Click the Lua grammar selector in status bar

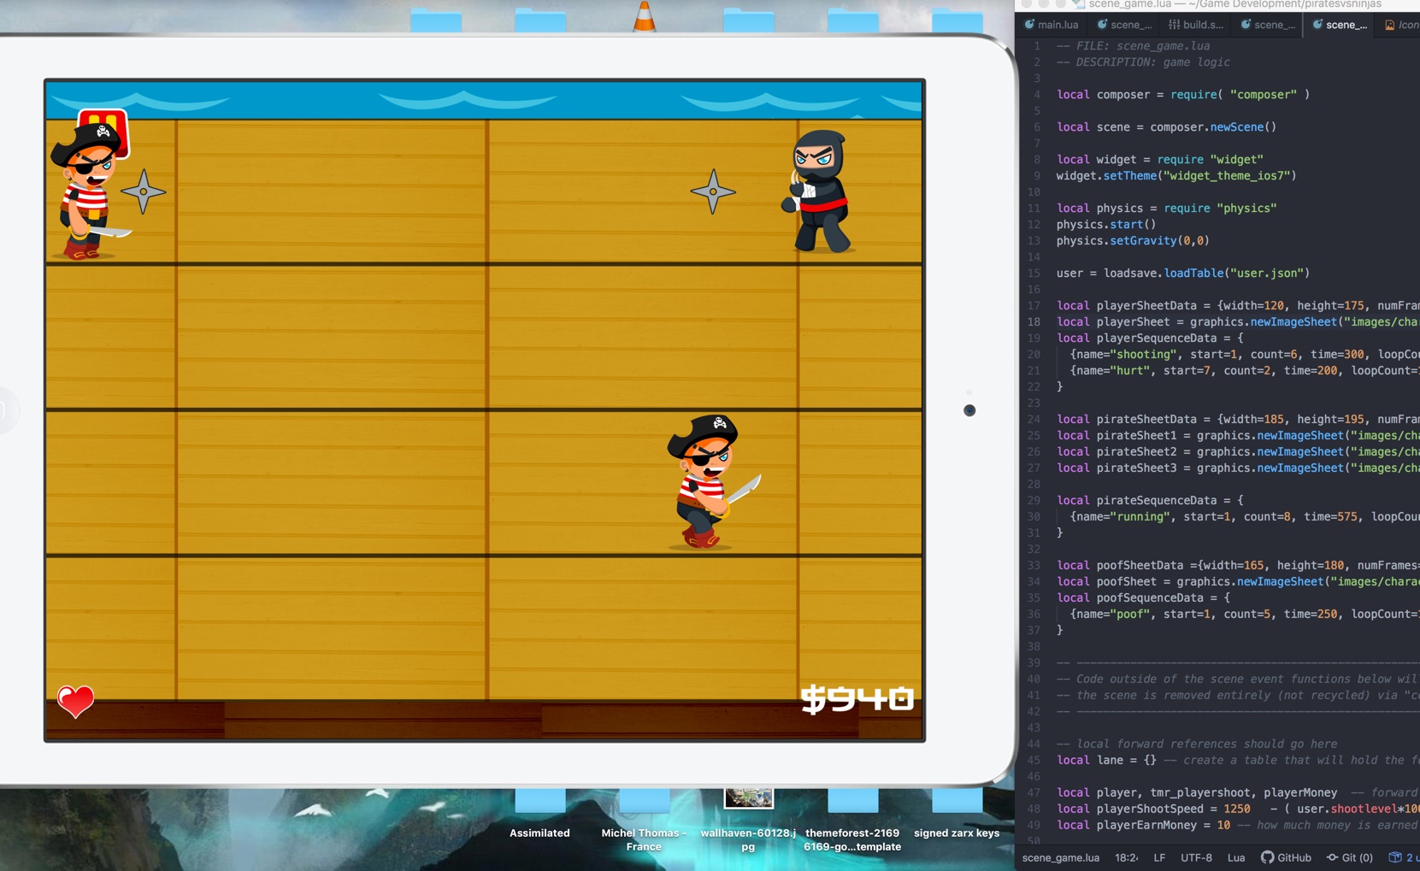(x=1236, y=857)
